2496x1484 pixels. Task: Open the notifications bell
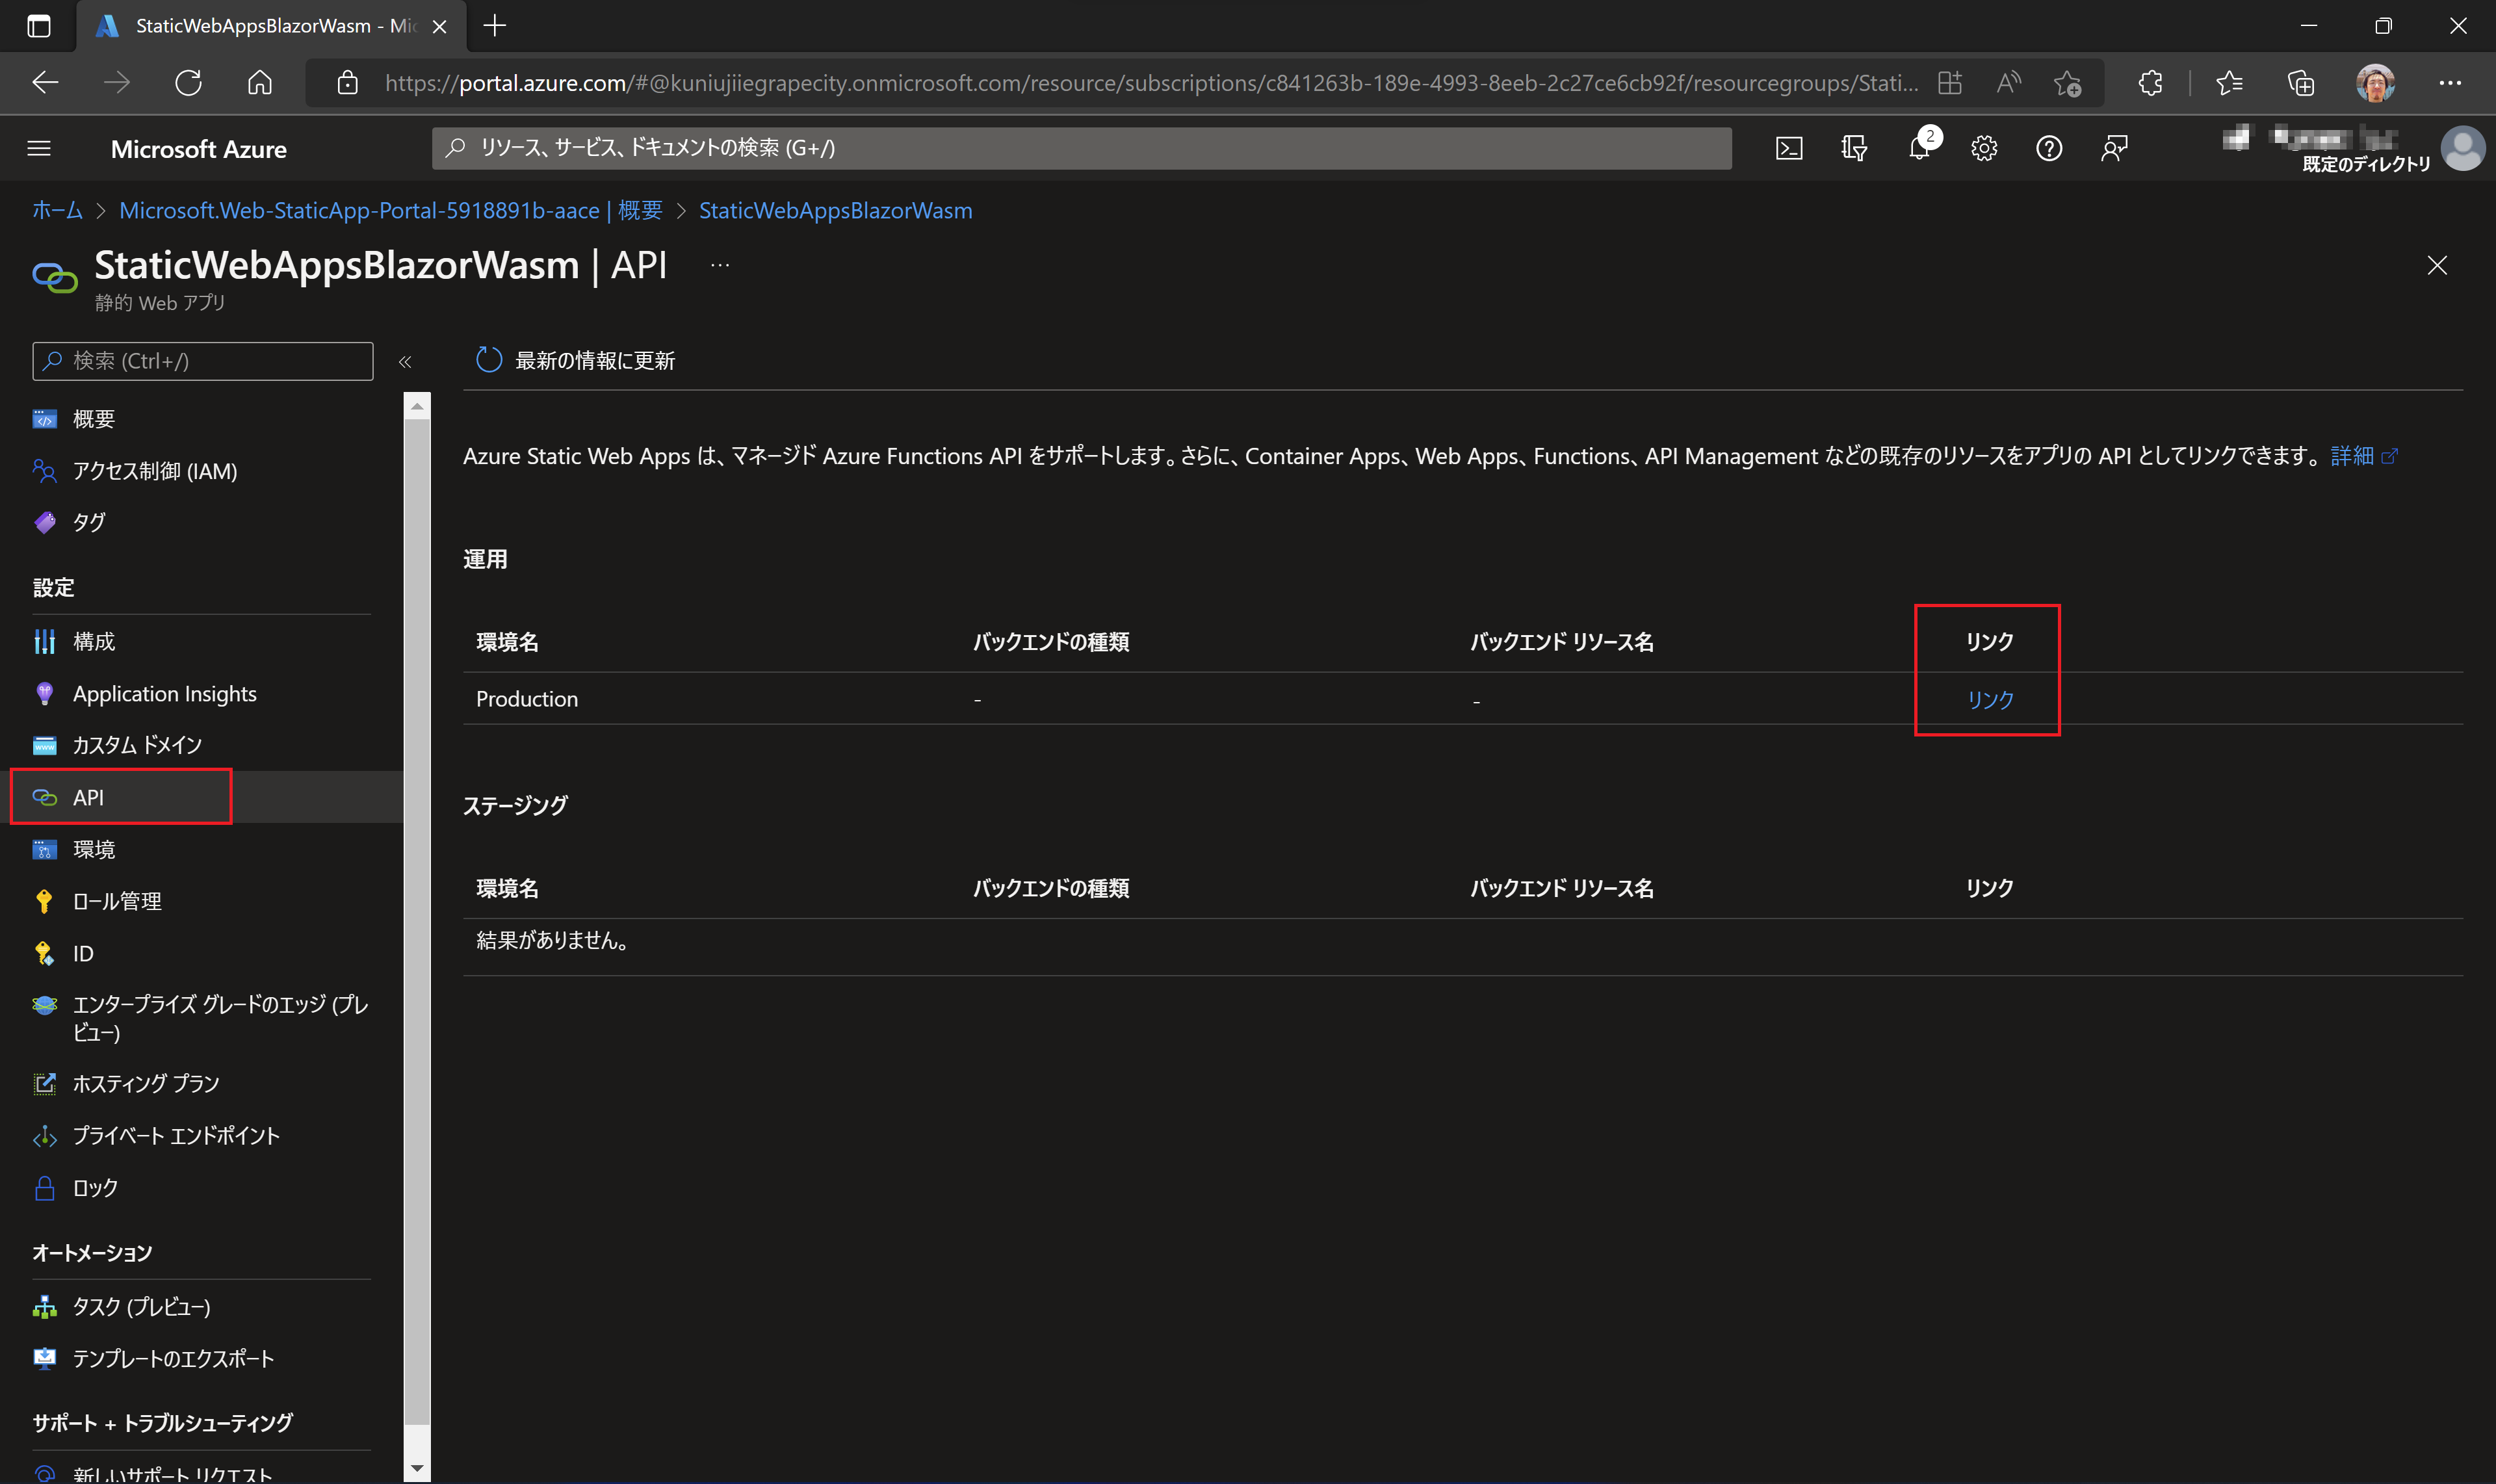[1918, 149]
